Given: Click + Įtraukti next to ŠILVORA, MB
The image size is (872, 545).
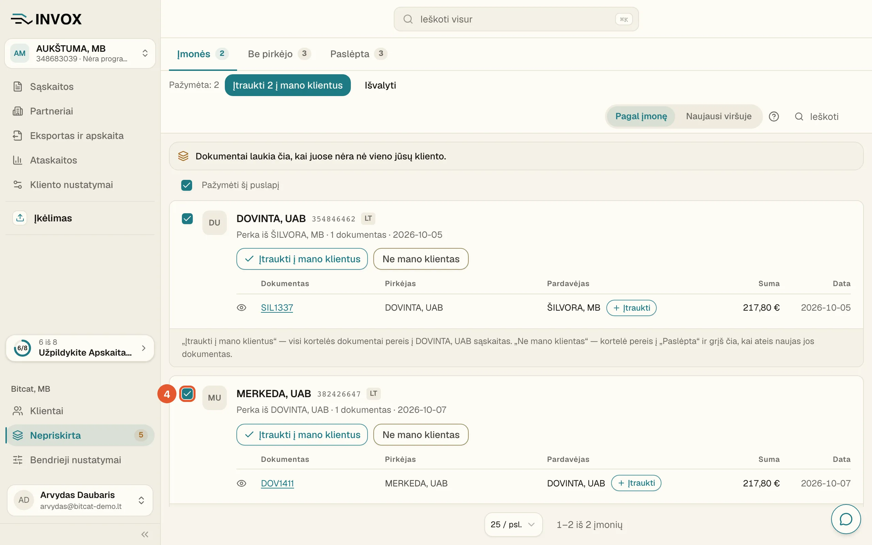Looking at the screenshot, I should coord(631,308).
